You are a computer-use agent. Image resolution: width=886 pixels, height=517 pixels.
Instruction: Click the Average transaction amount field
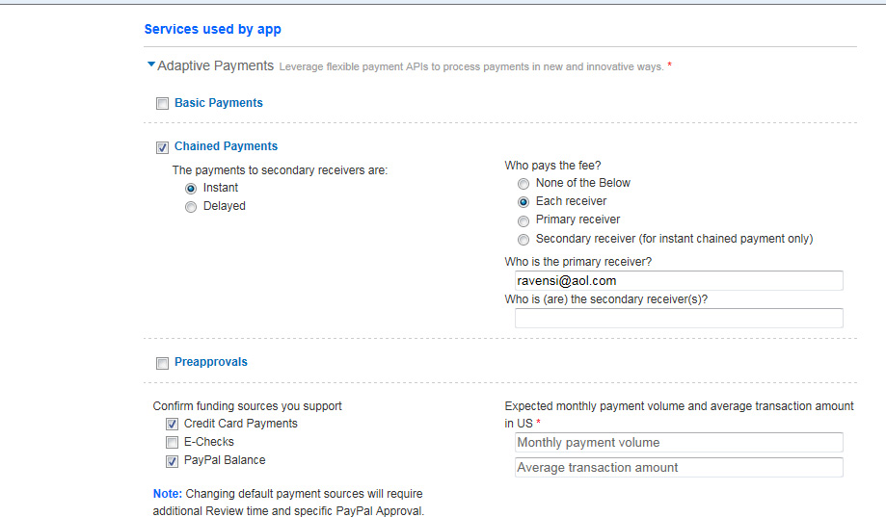point(679,468)
